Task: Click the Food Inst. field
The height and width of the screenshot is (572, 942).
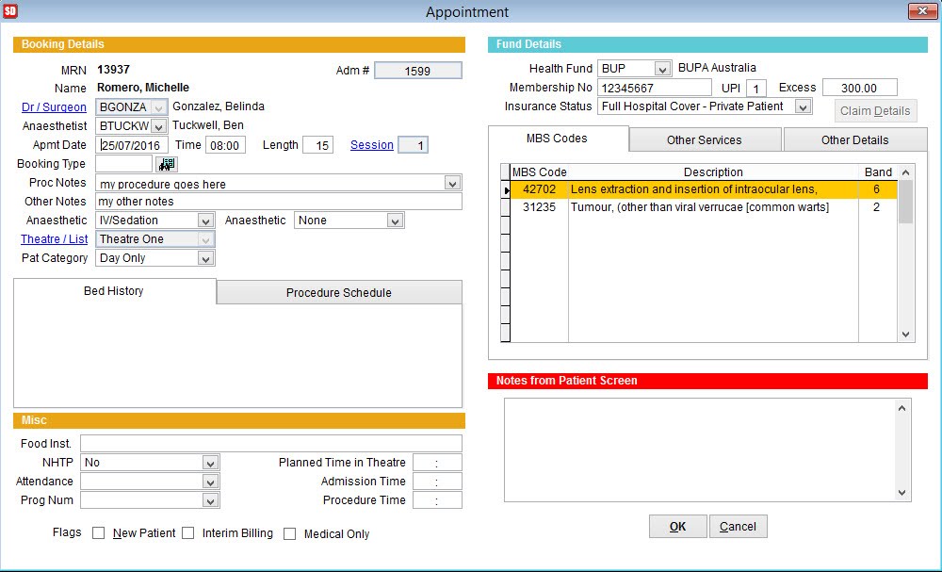Action: click(271, 444)
